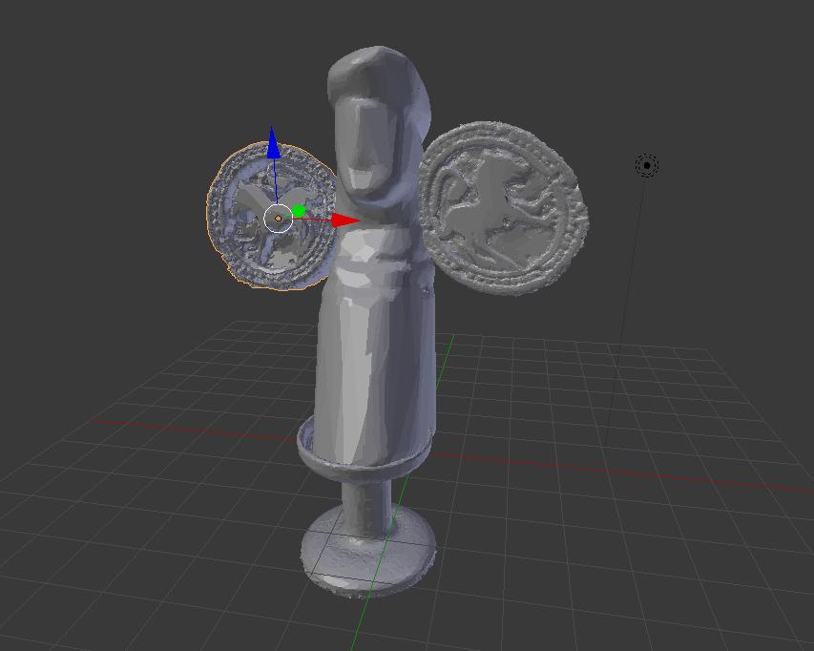This screenshot has width=814, height=651.
Task: Click the red X-axis arrow of the gizmo
Action: pyautogui.click(x=346, y=220)
